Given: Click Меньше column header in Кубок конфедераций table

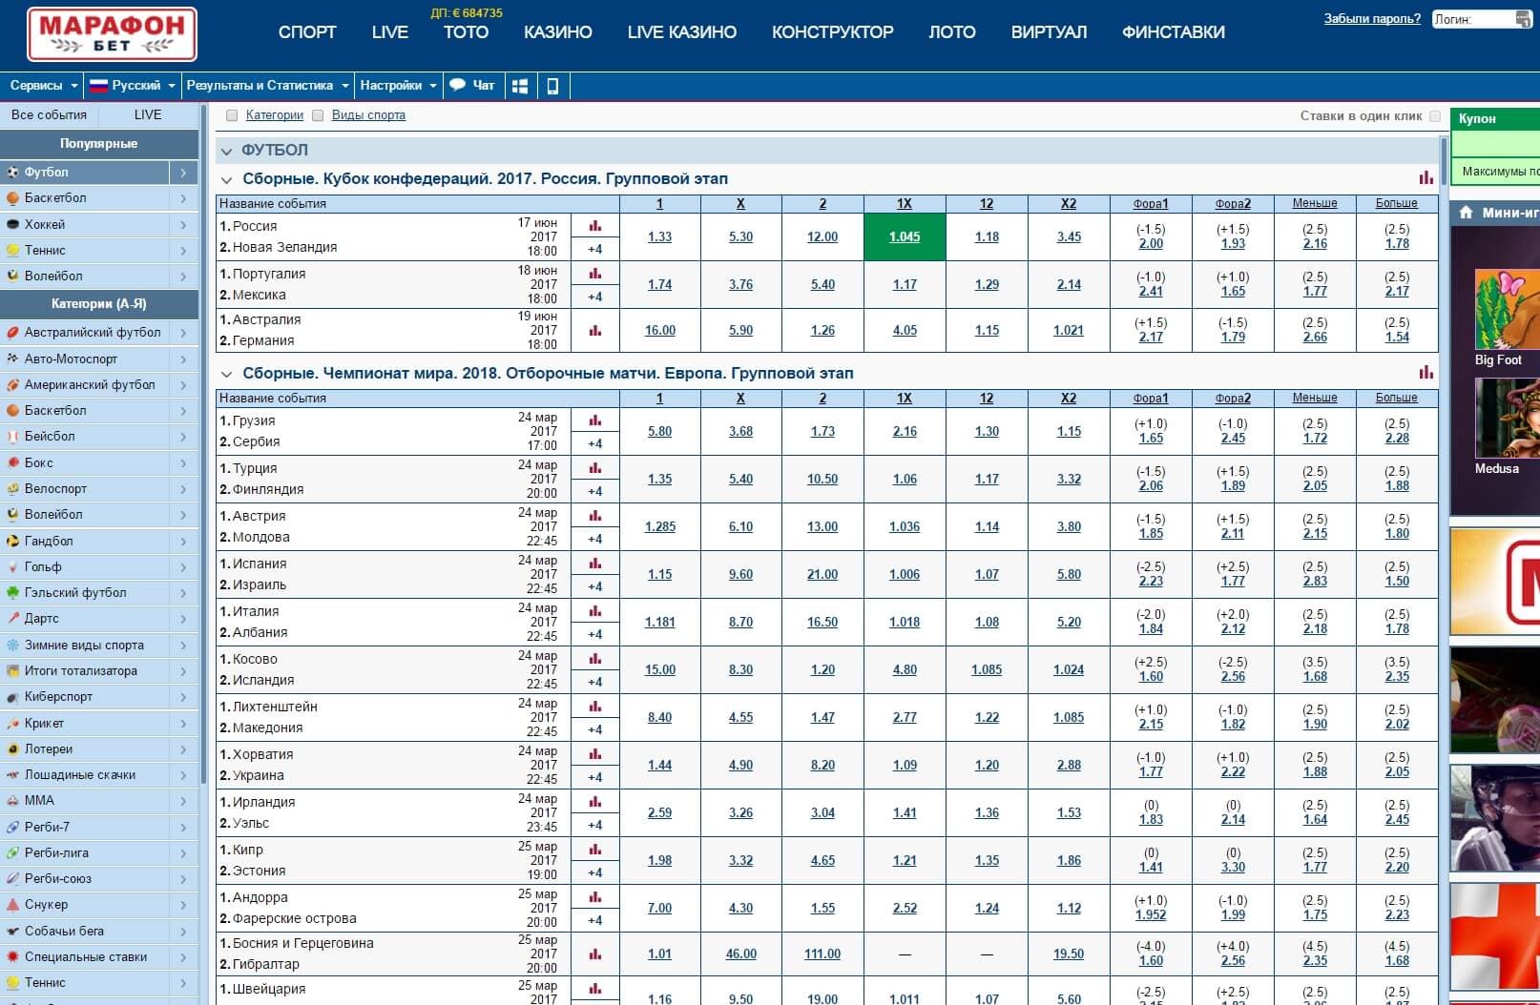Looking at the screenshot, I should (1315, 203).
